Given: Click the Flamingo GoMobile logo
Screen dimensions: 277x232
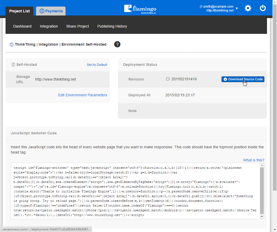Looking at the screenshot, I should [140, 9].
